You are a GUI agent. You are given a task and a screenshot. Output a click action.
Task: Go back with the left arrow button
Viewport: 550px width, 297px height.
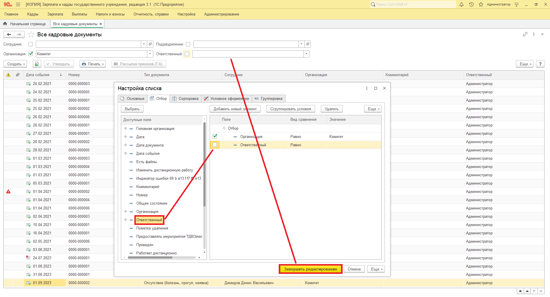[x=9, y=35]
